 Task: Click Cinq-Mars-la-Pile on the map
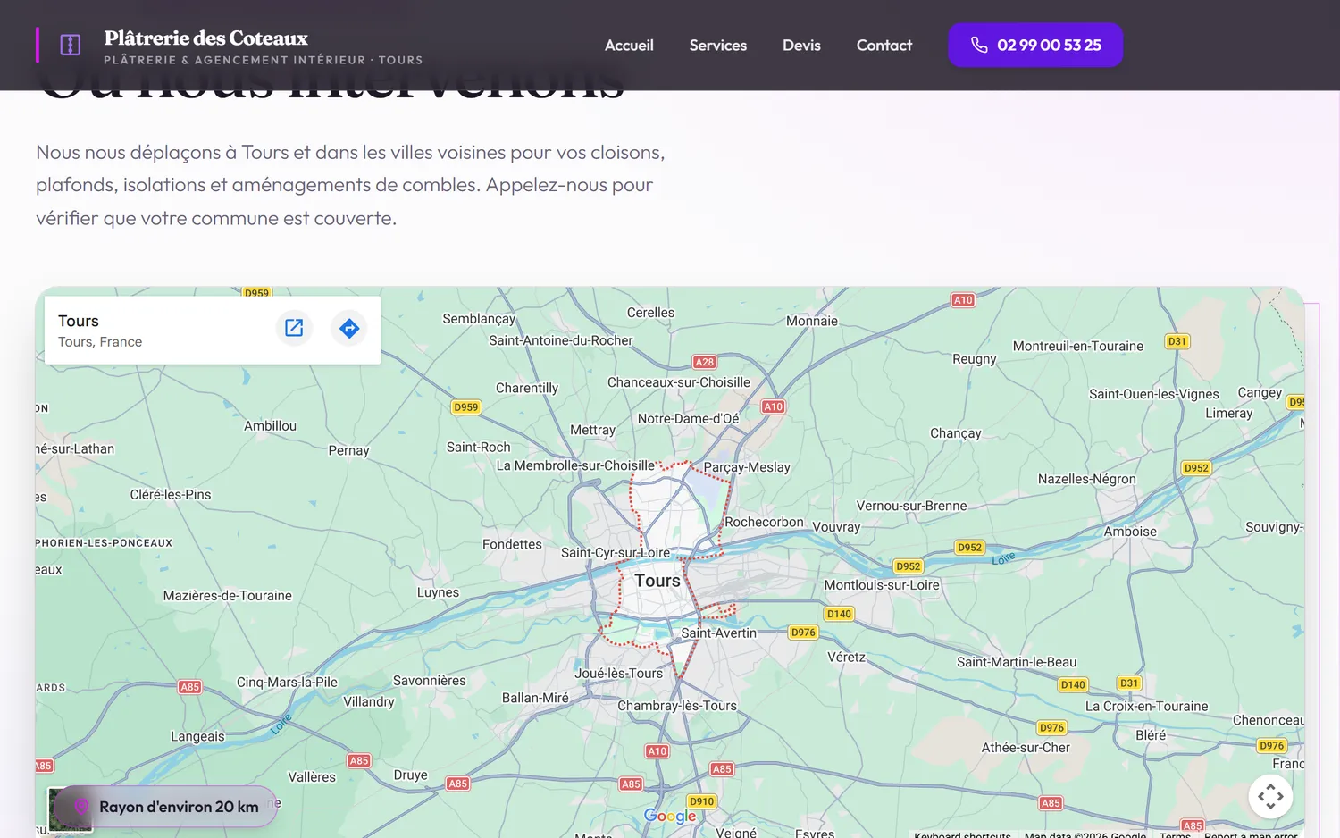287,683
